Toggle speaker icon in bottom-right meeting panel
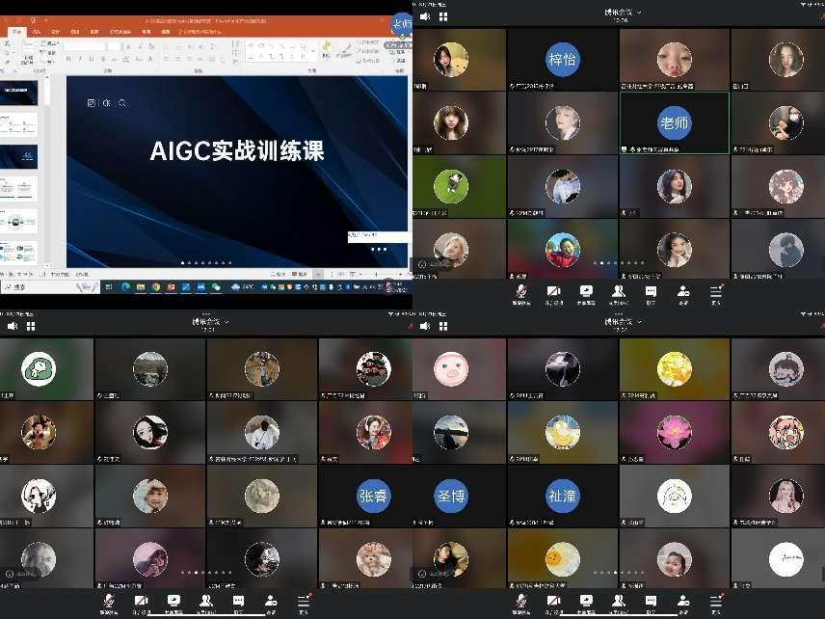The height and width of the screenshot is (619, 825). click(425, 326)
